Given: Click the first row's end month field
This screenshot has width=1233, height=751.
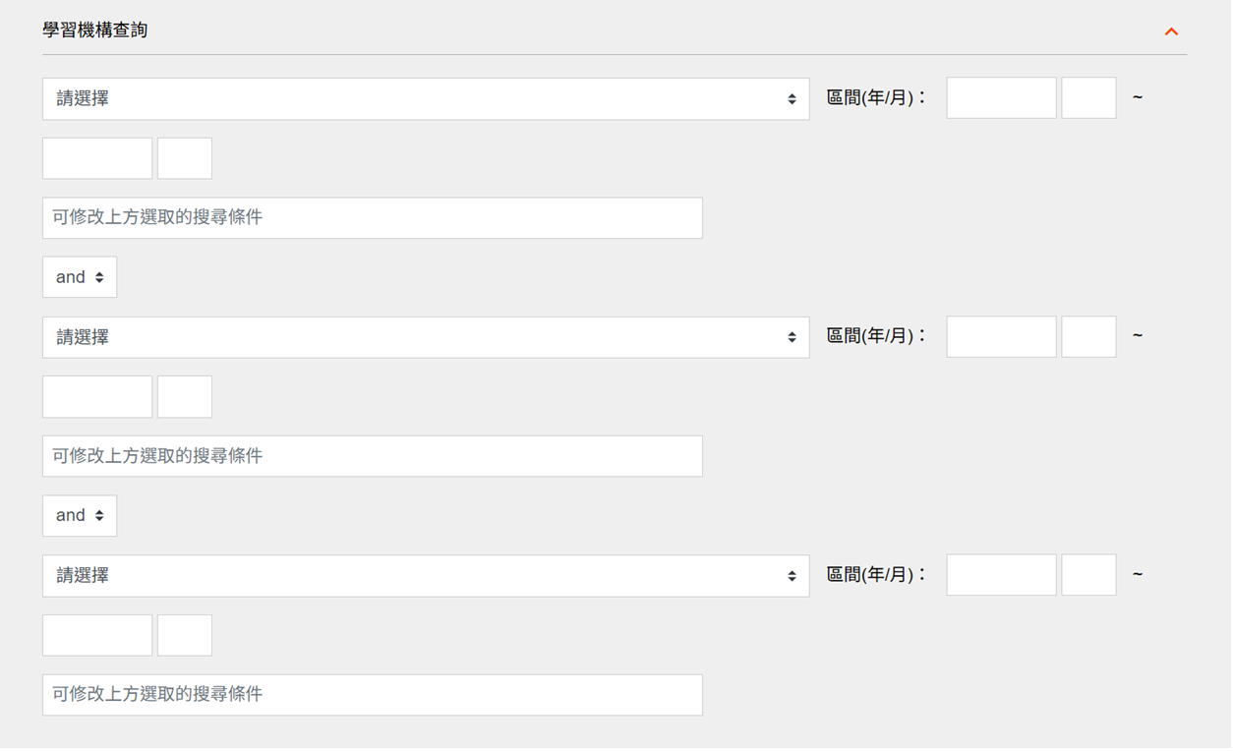Looking at the screenshot, I should click(185, 158).
